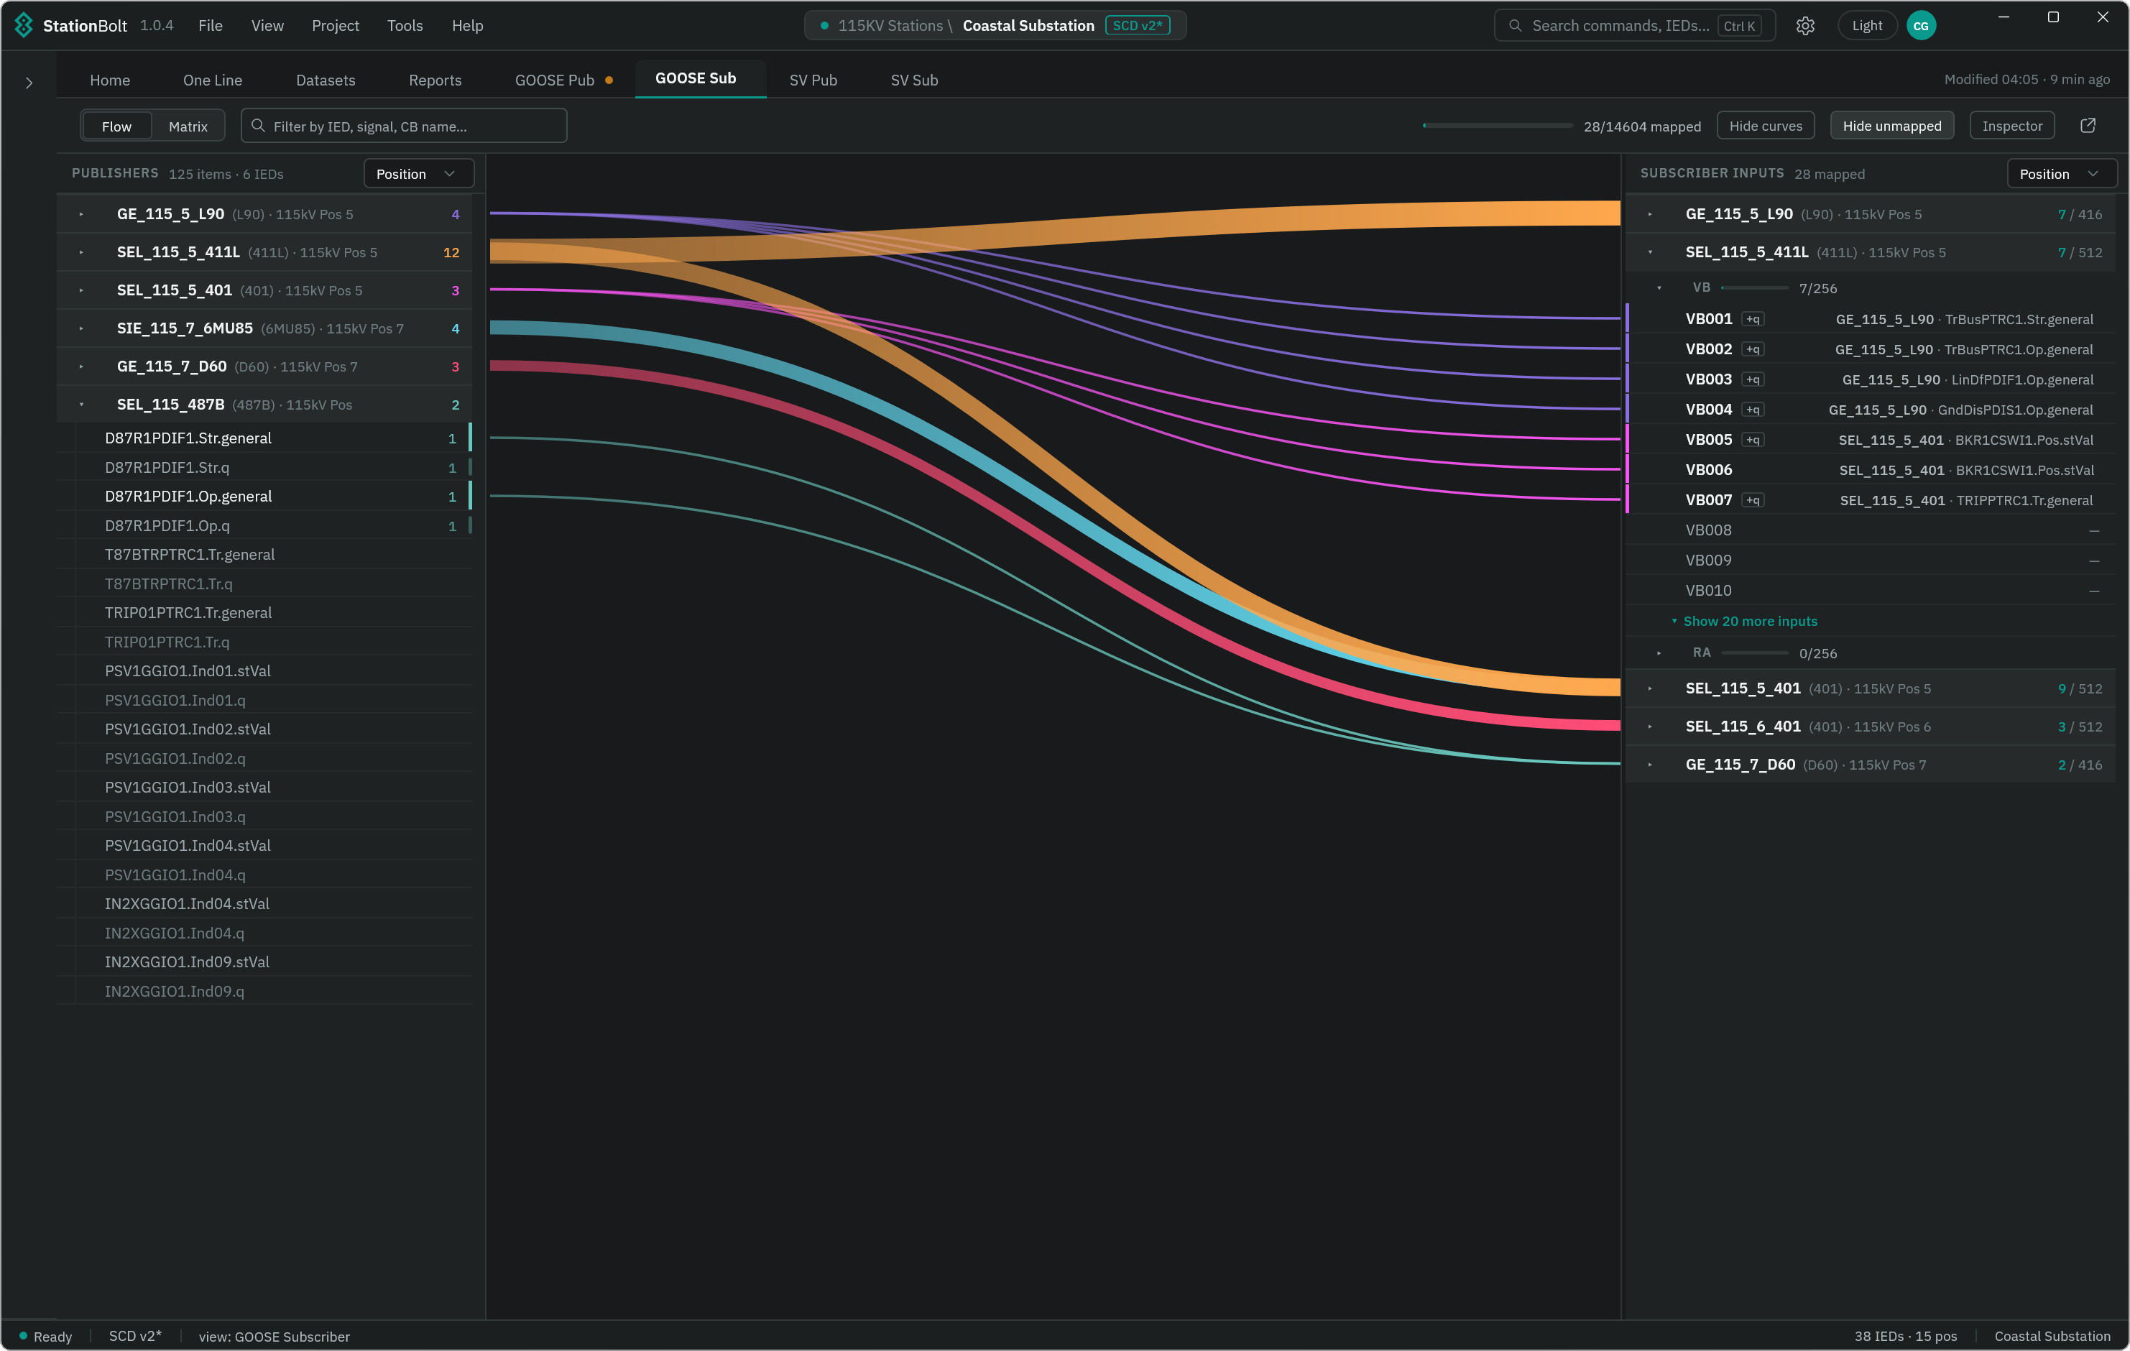2130x1351 pixels.
Task: Switch to SV Sub tab
Action: 914,80
